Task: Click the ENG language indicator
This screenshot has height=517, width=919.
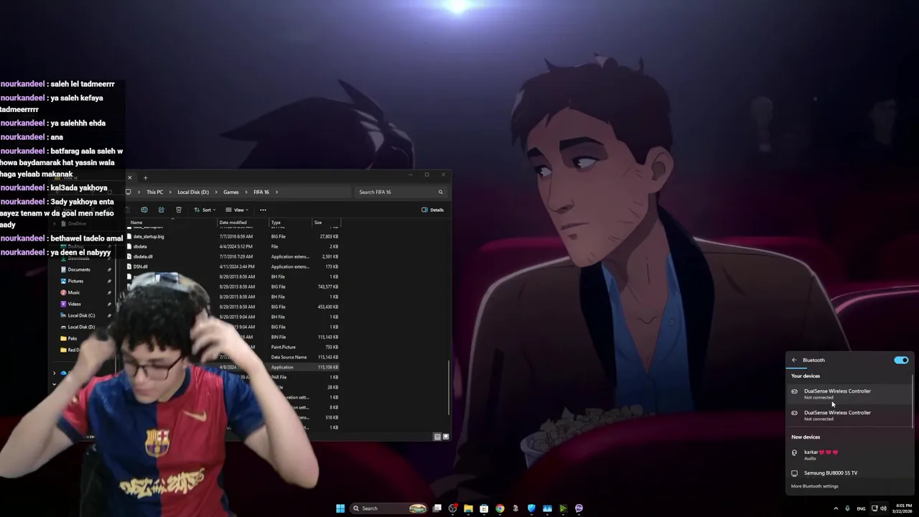Action: 861,508
